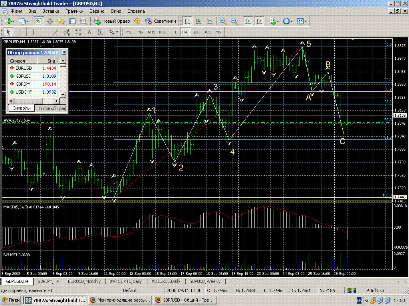Click the Arrows objects icon

[x=112, y=32]
